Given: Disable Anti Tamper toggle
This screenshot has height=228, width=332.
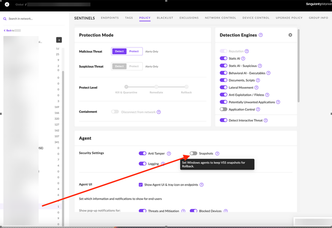Looking at the screenshot, I should pos(143,153).
